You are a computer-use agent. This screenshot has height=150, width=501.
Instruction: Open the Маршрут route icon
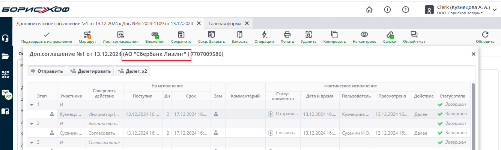click(87, 35)
